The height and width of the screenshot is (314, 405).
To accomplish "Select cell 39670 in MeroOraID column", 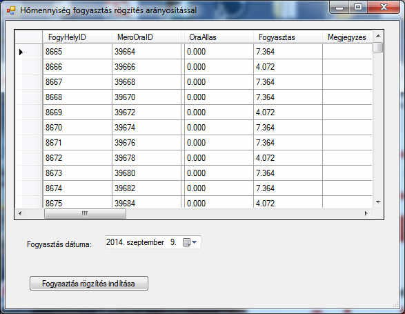I will pos(146,97).
